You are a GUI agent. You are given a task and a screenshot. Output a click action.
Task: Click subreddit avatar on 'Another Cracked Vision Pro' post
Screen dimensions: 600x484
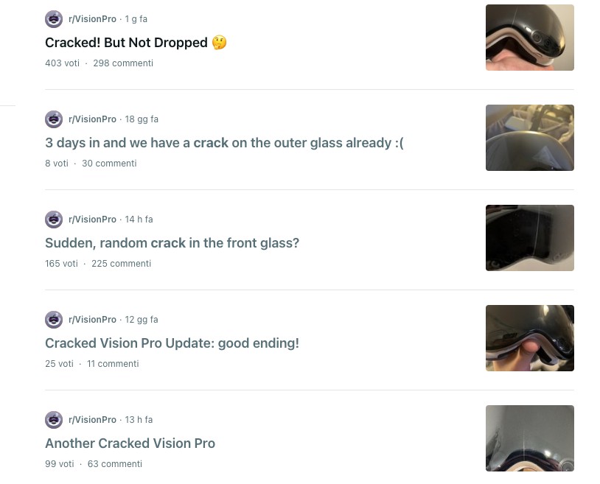click(54, 420)
